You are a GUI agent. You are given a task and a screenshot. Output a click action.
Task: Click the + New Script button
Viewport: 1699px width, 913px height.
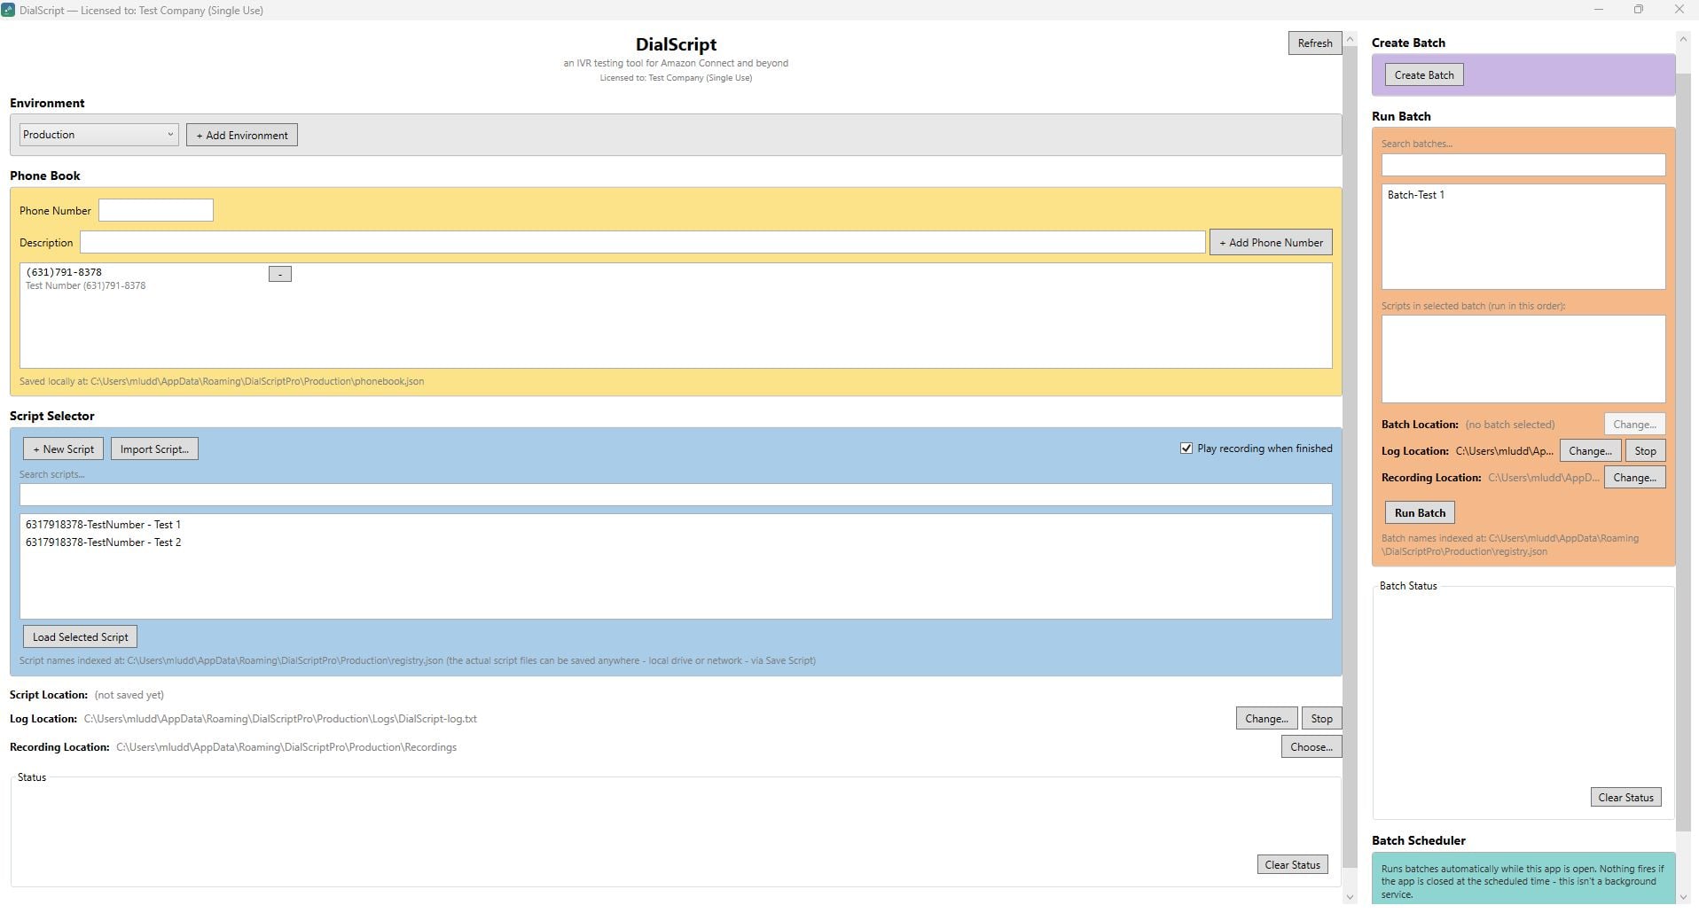(x=63, y=449)
